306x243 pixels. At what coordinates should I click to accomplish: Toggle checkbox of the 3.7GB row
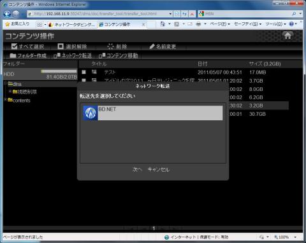(84, 80)
